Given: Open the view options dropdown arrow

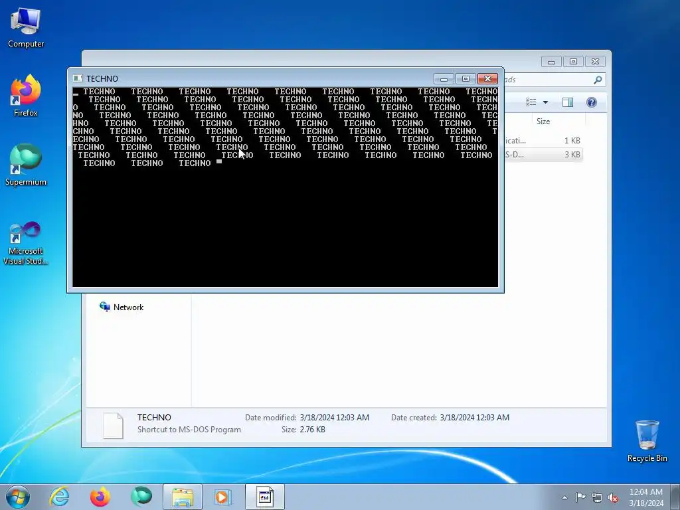Looking at the screenshot, I should (546, 102).
